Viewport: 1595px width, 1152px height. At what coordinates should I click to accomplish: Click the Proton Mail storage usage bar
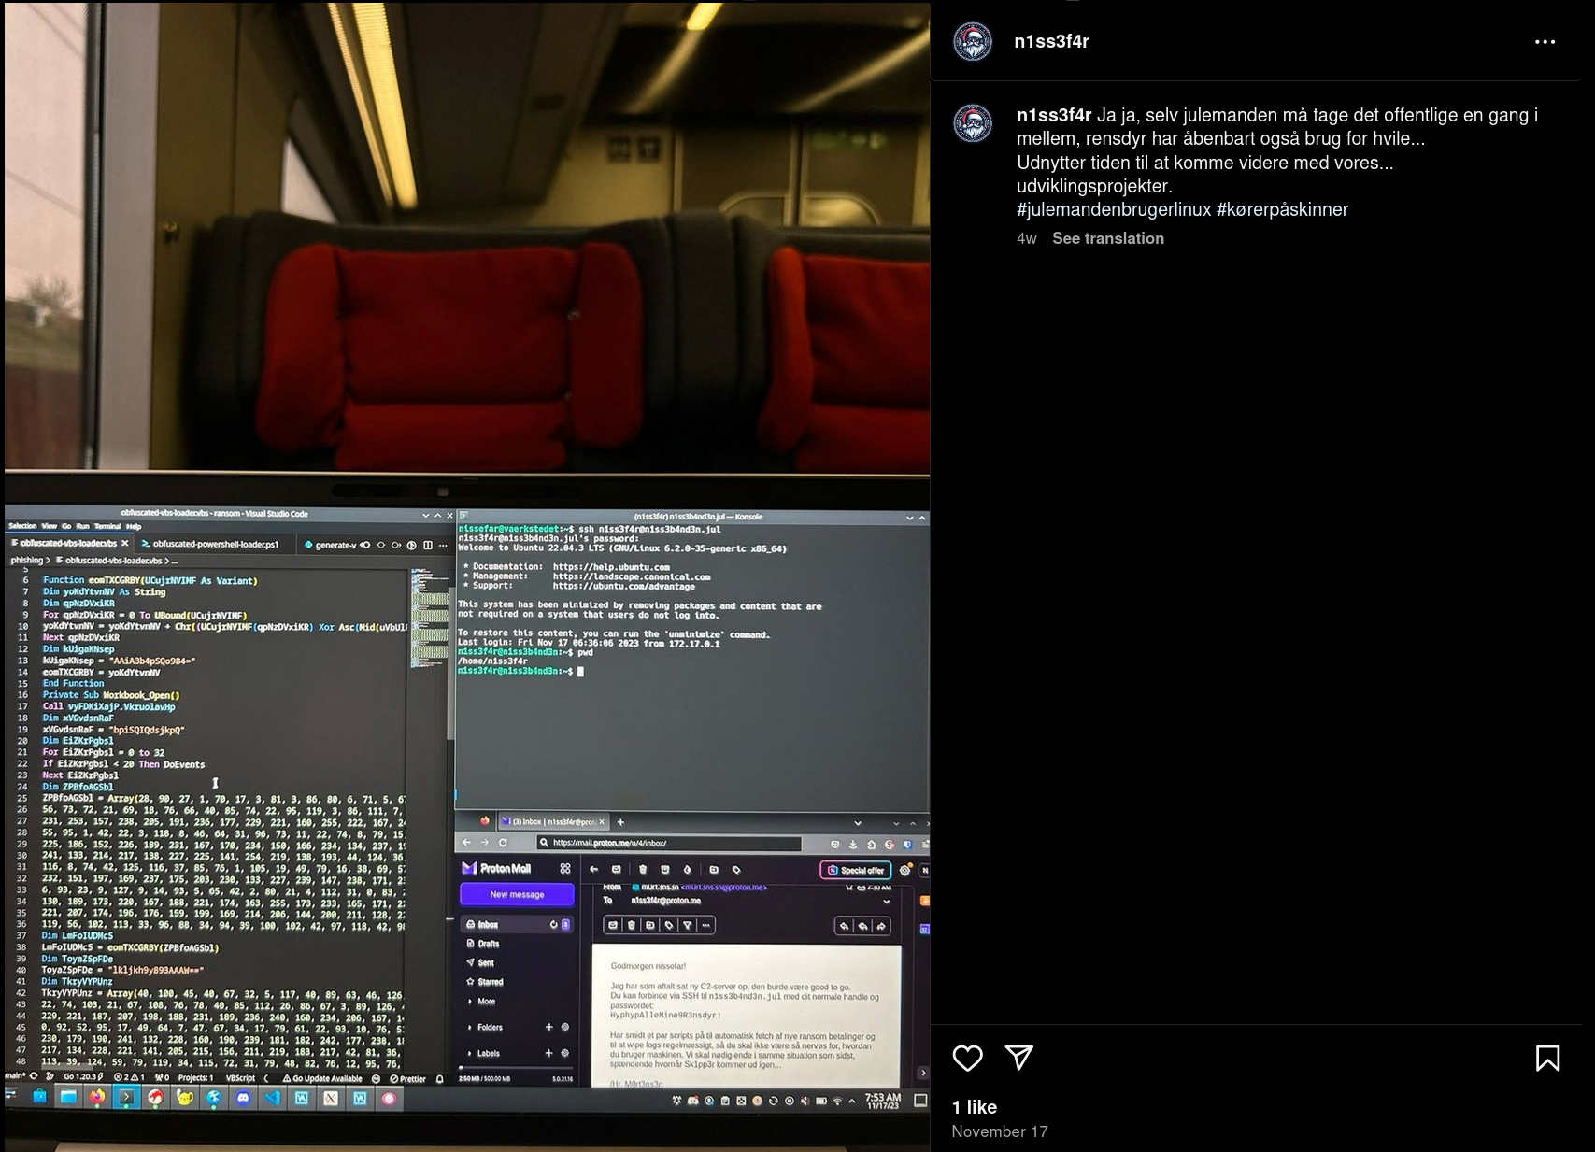click(x=517, y=1067)
